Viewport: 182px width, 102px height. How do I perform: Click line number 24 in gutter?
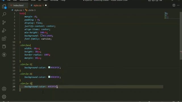14,86
